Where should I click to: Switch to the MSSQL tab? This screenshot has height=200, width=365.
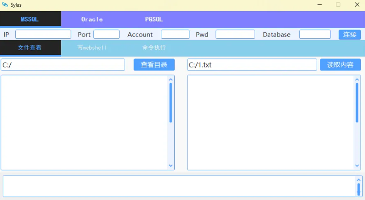[x=30, y=19]
